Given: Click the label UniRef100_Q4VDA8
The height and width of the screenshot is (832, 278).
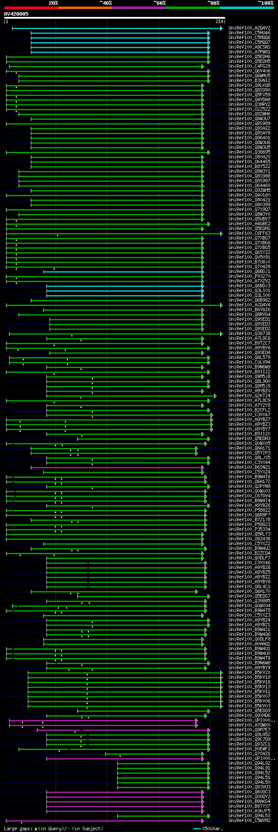Looking at the screenshot, I should pyautogui.click(x=249, y=99).
